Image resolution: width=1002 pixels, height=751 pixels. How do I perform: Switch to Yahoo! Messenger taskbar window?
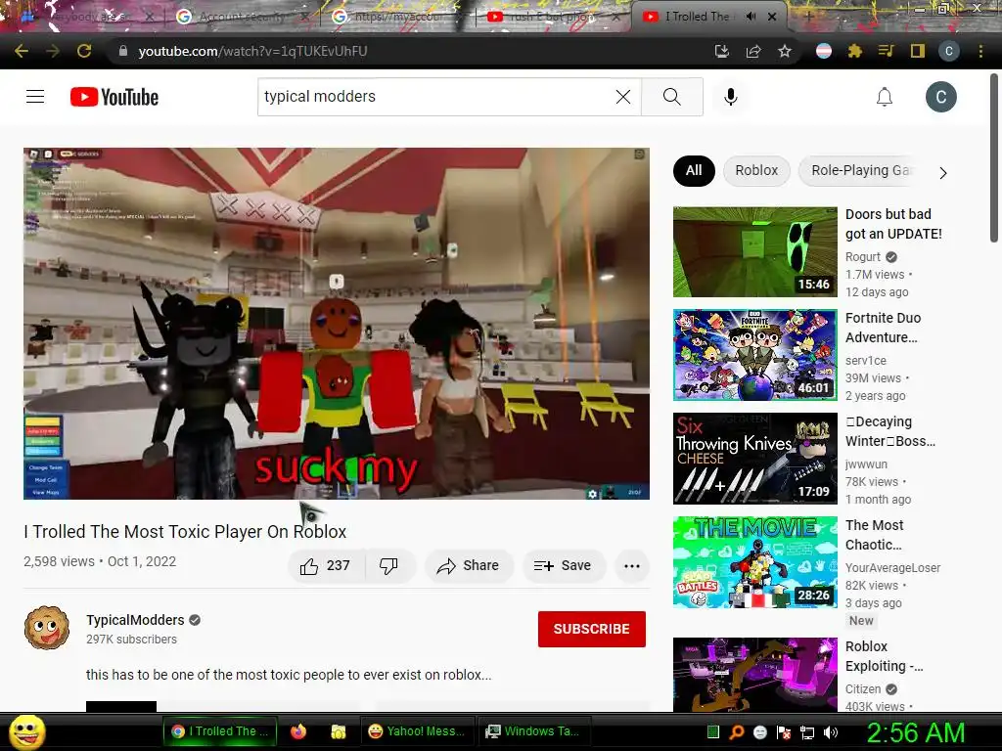click(417, 731)
